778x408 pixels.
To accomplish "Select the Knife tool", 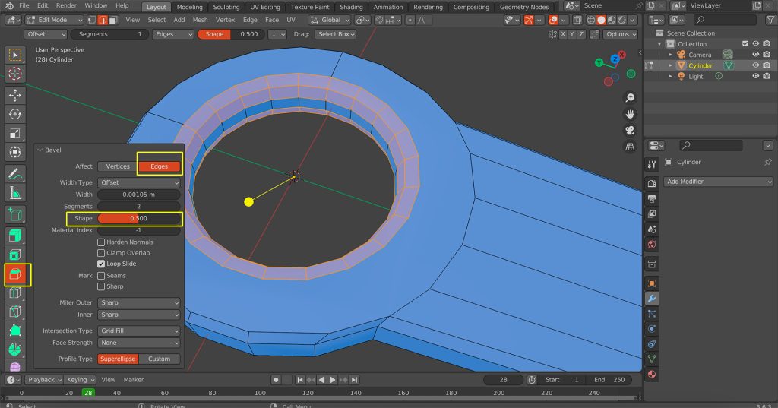I will tap(15, 312).
